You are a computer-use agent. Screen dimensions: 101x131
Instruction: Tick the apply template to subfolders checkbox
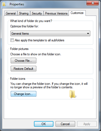click(x=12, y=40)
